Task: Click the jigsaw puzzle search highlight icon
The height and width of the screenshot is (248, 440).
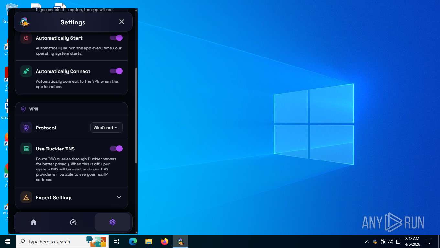Action: tap(96, 242)
